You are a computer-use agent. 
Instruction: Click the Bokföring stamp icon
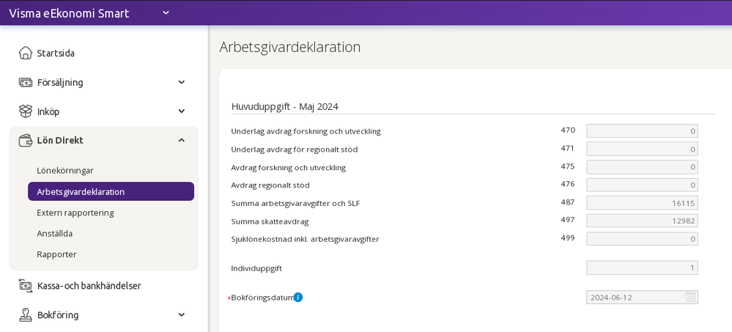(x=25, y=314)
